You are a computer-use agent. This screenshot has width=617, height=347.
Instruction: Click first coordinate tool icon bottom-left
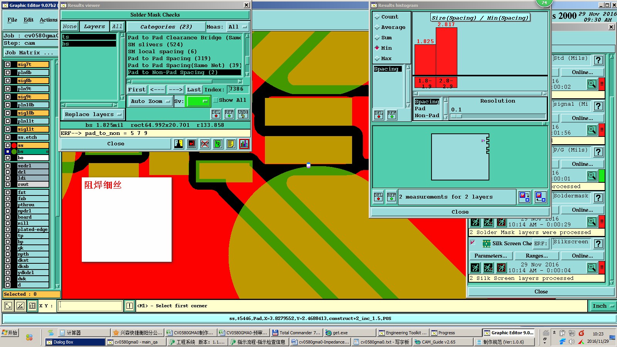[8, 306]
